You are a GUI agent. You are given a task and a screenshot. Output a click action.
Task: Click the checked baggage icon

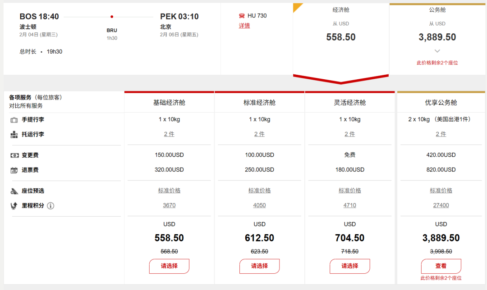pyautogui.click(x=14, y=135)
